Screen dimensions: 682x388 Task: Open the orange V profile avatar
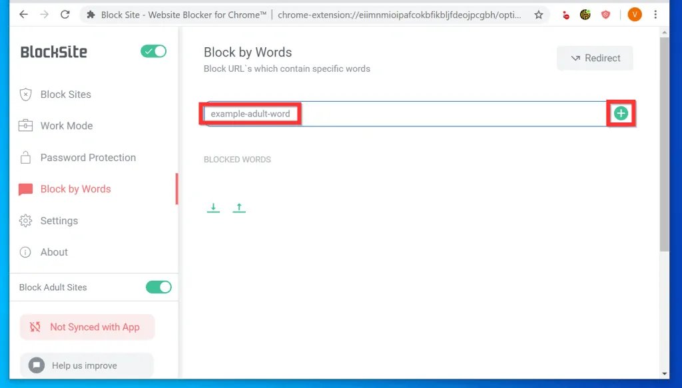click(635, 15)
